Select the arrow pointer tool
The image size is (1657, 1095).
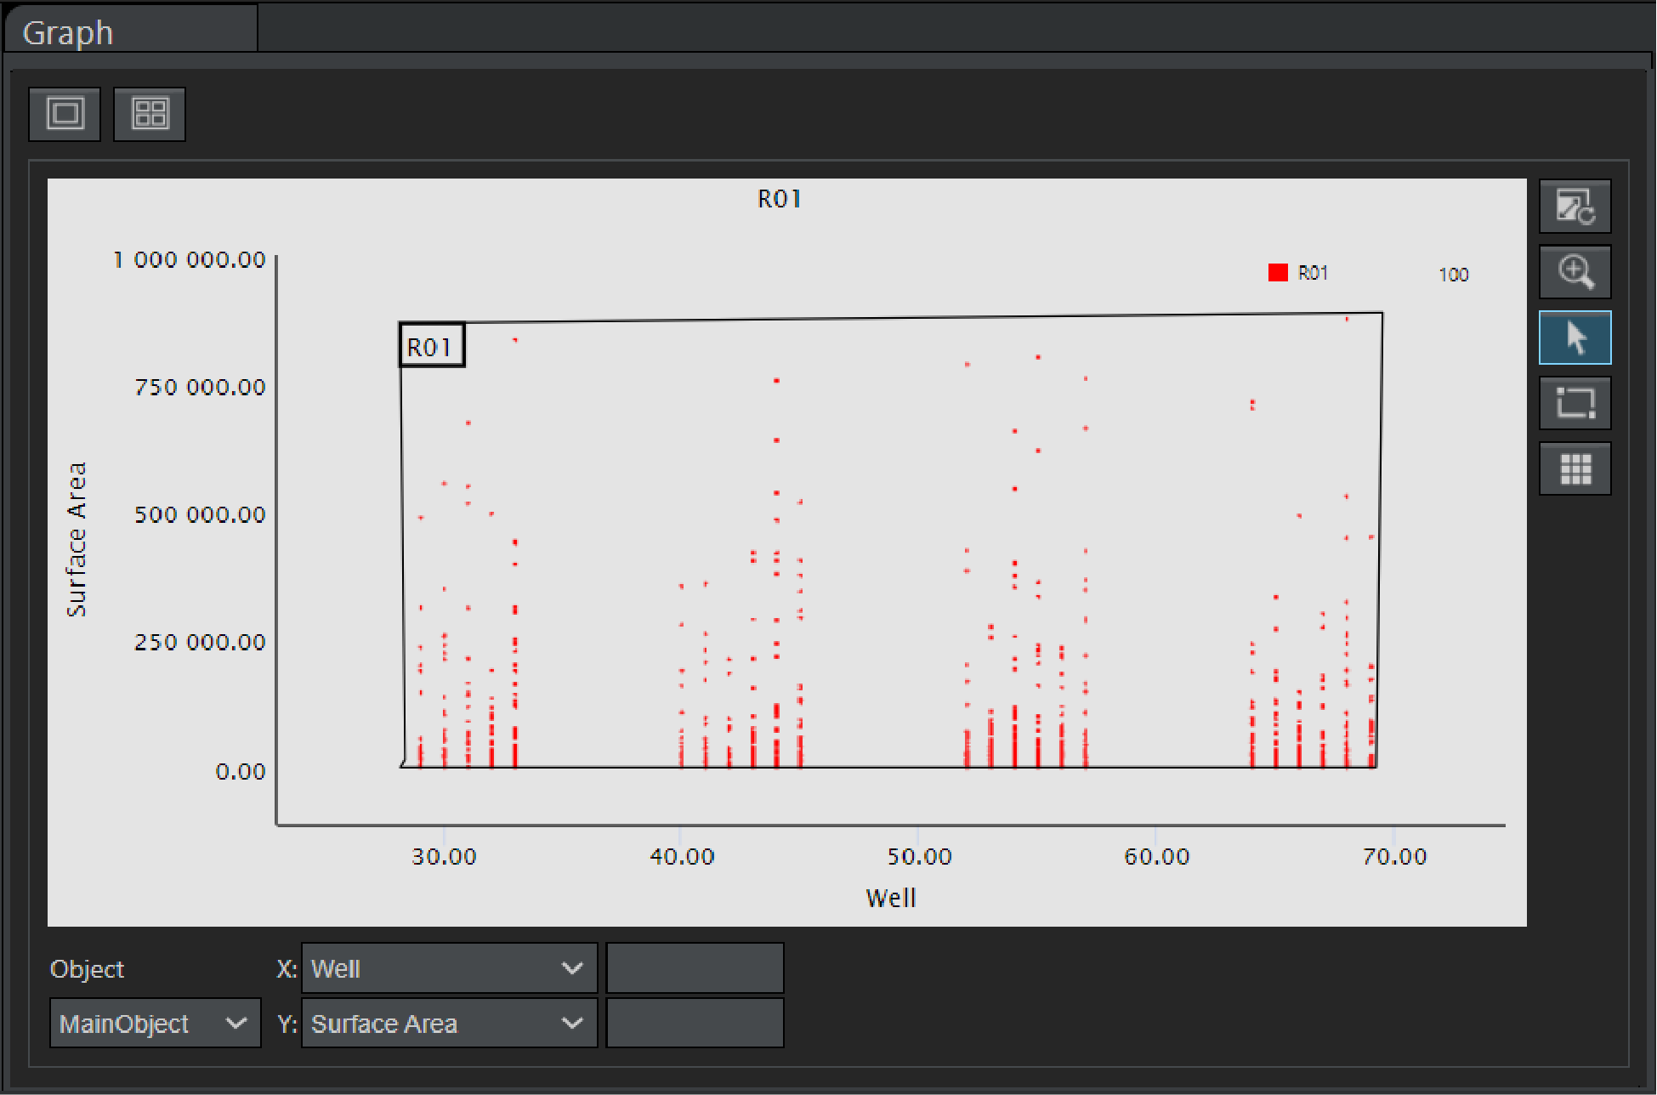coord(1575,338)
